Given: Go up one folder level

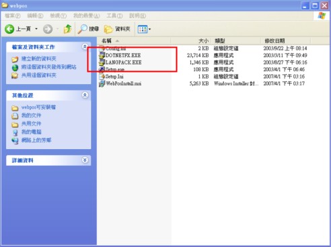Looking at the screenshot, I should coord(67,29).
